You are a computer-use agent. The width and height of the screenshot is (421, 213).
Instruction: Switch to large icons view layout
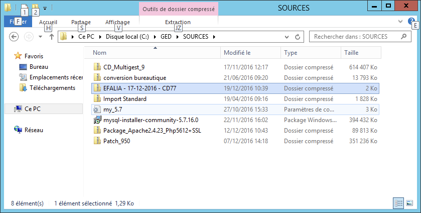tap(409, 203)
